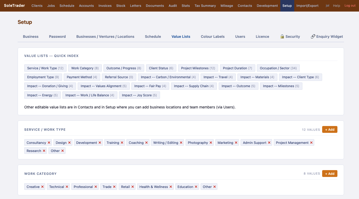Jump to Impact -- Carbon / Environmental list
The image size is (359, 199).
(x=168, y=77)
